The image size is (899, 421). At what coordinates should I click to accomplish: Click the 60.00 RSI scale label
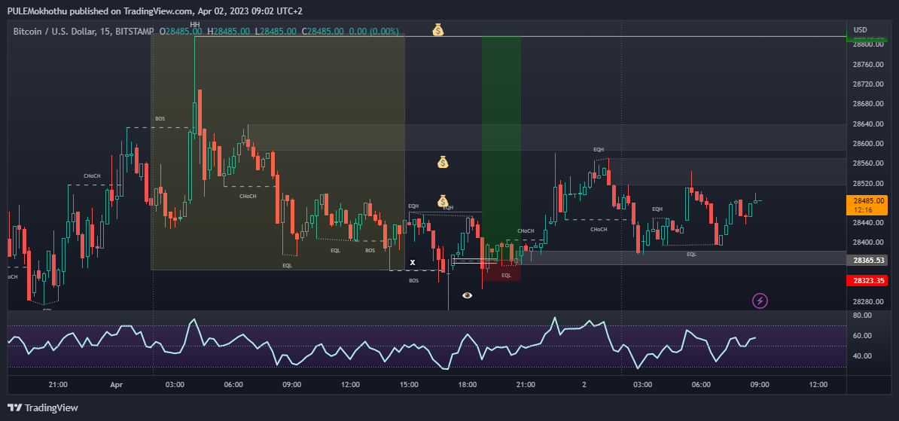pos(862,336)
